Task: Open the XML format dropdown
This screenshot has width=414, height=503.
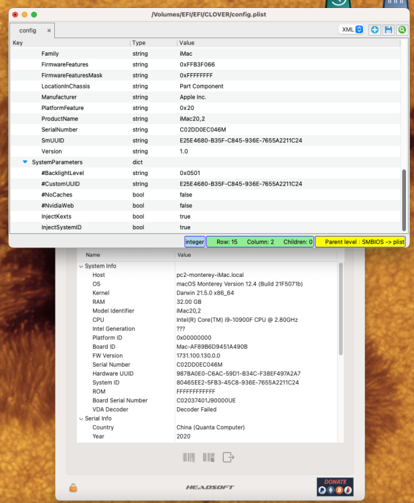Action: (352, 30)
